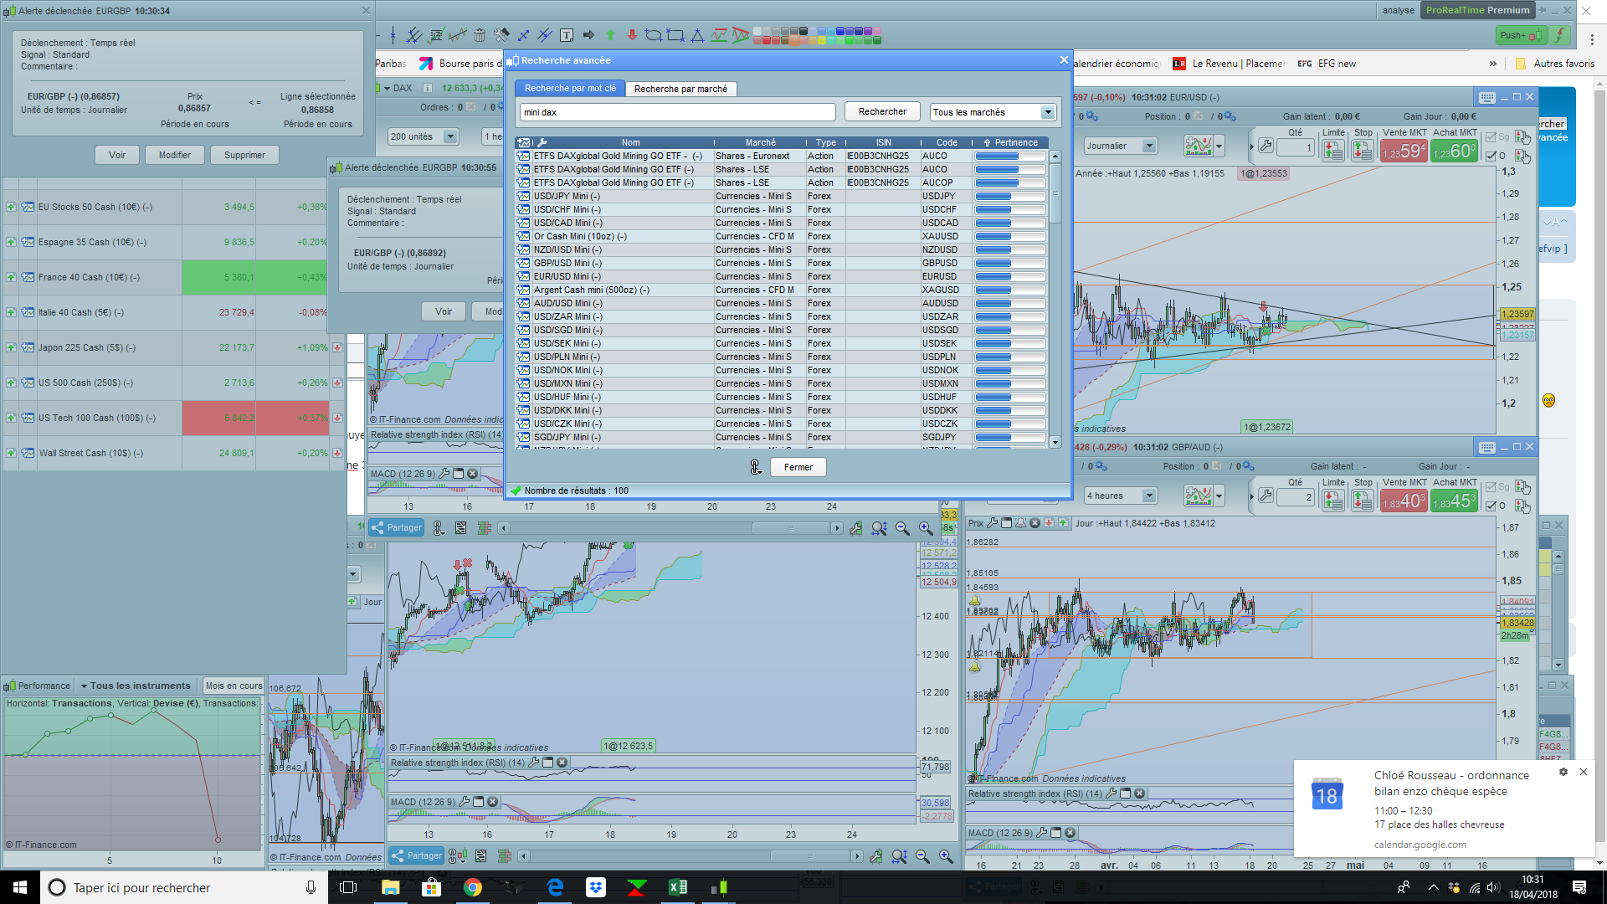Image resolution: width=1607 pixels, height=904 pixels.
Task: Open the keyboard icon on EUR/USD window
Action: [x=1486, y=97]
